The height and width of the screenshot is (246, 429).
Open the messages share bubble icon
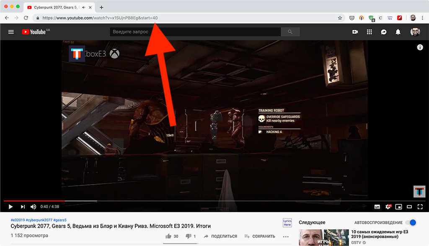(384, 32)
